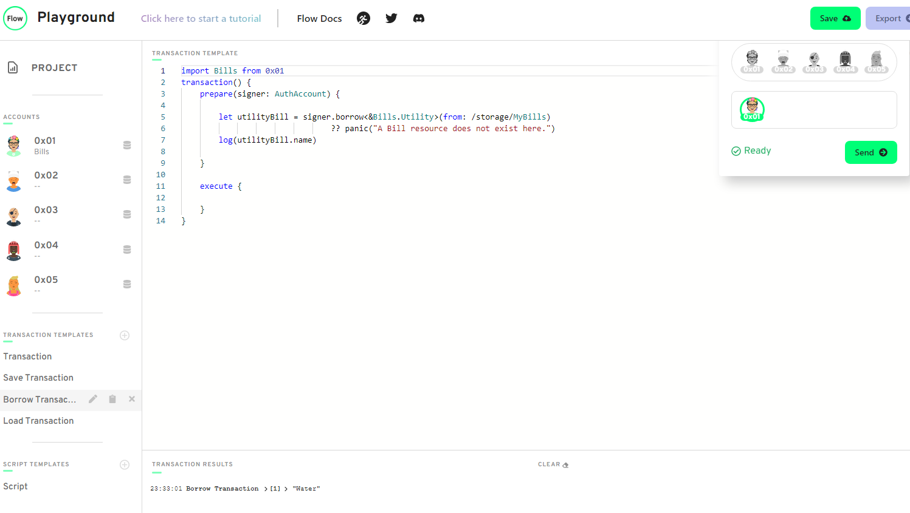Click the Ready status indicator
Screen dimensions: 910x513
pyautogui.click(x=751, y=151)
